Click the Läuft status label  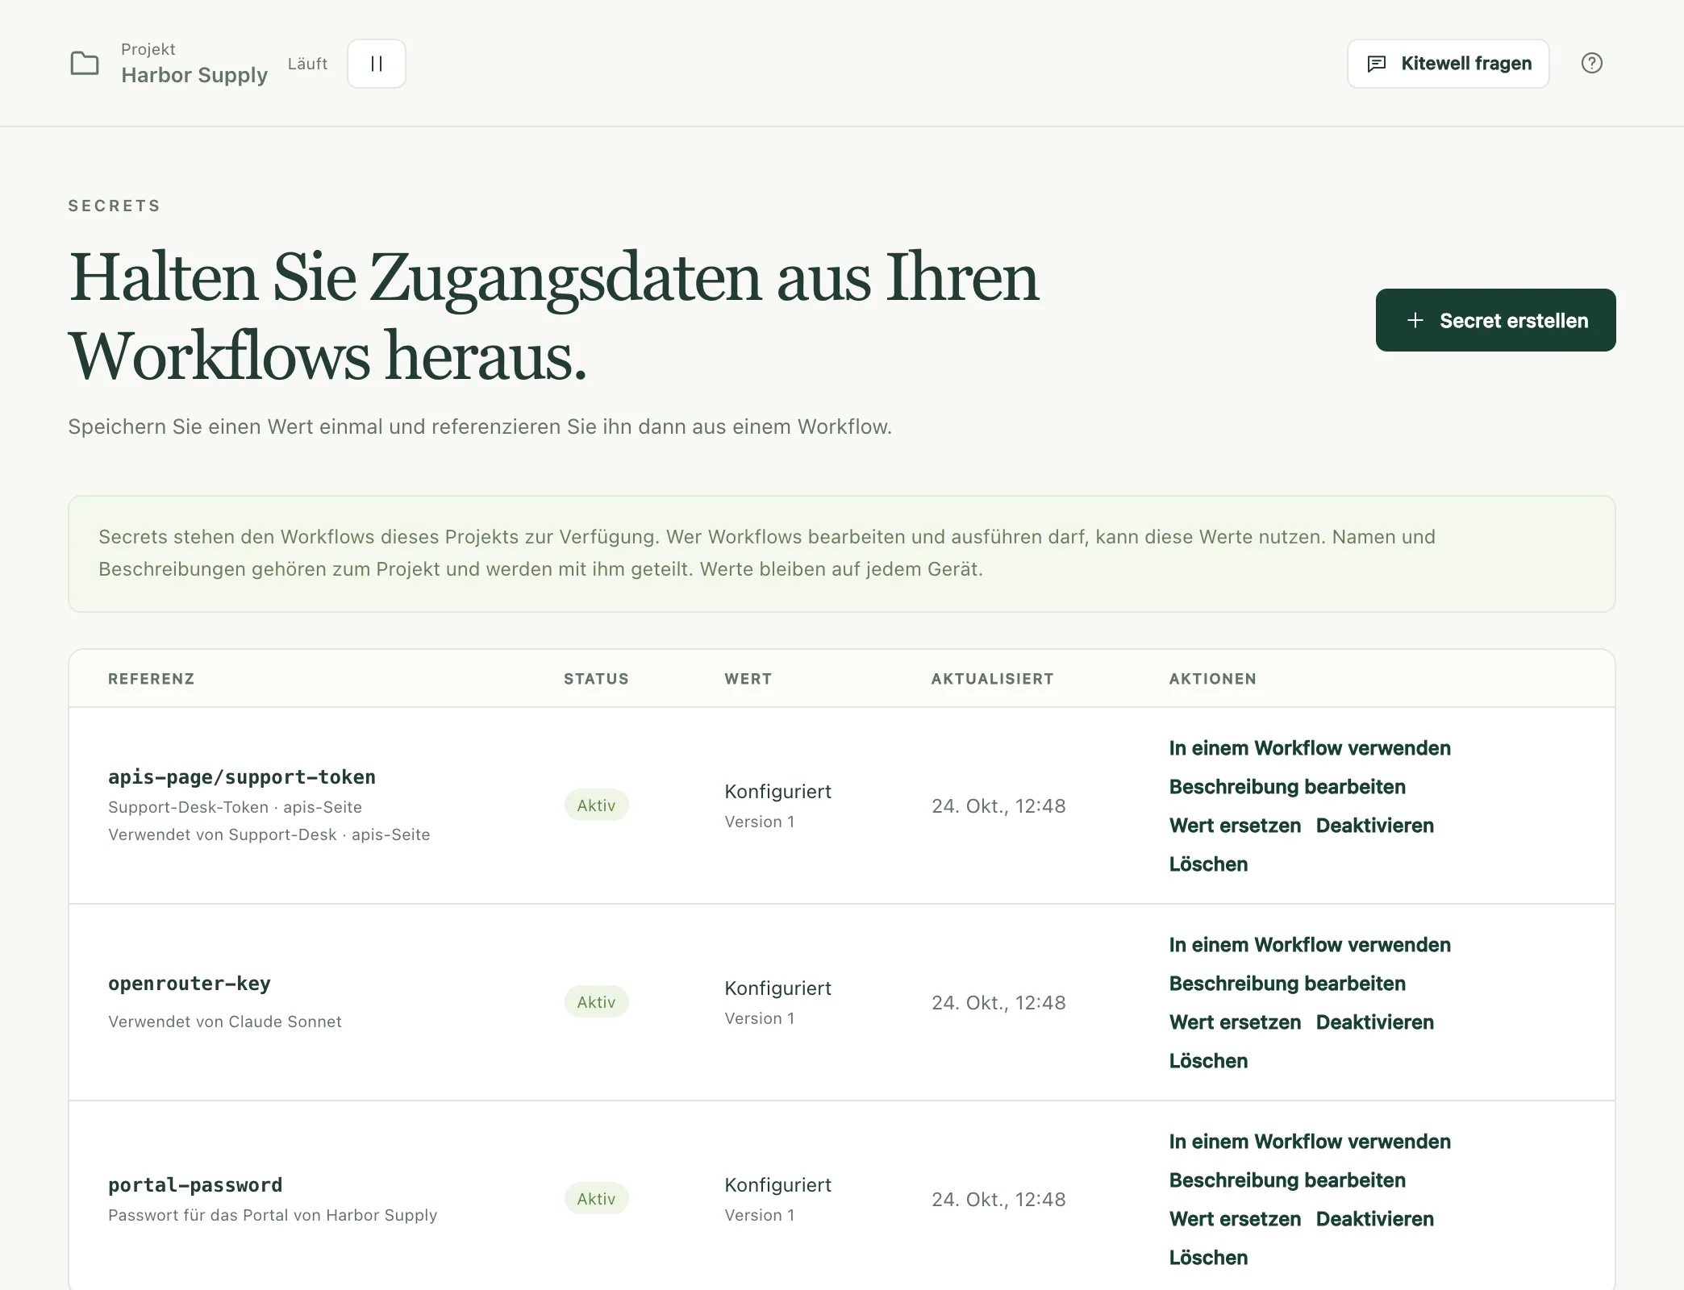(307, 64)
